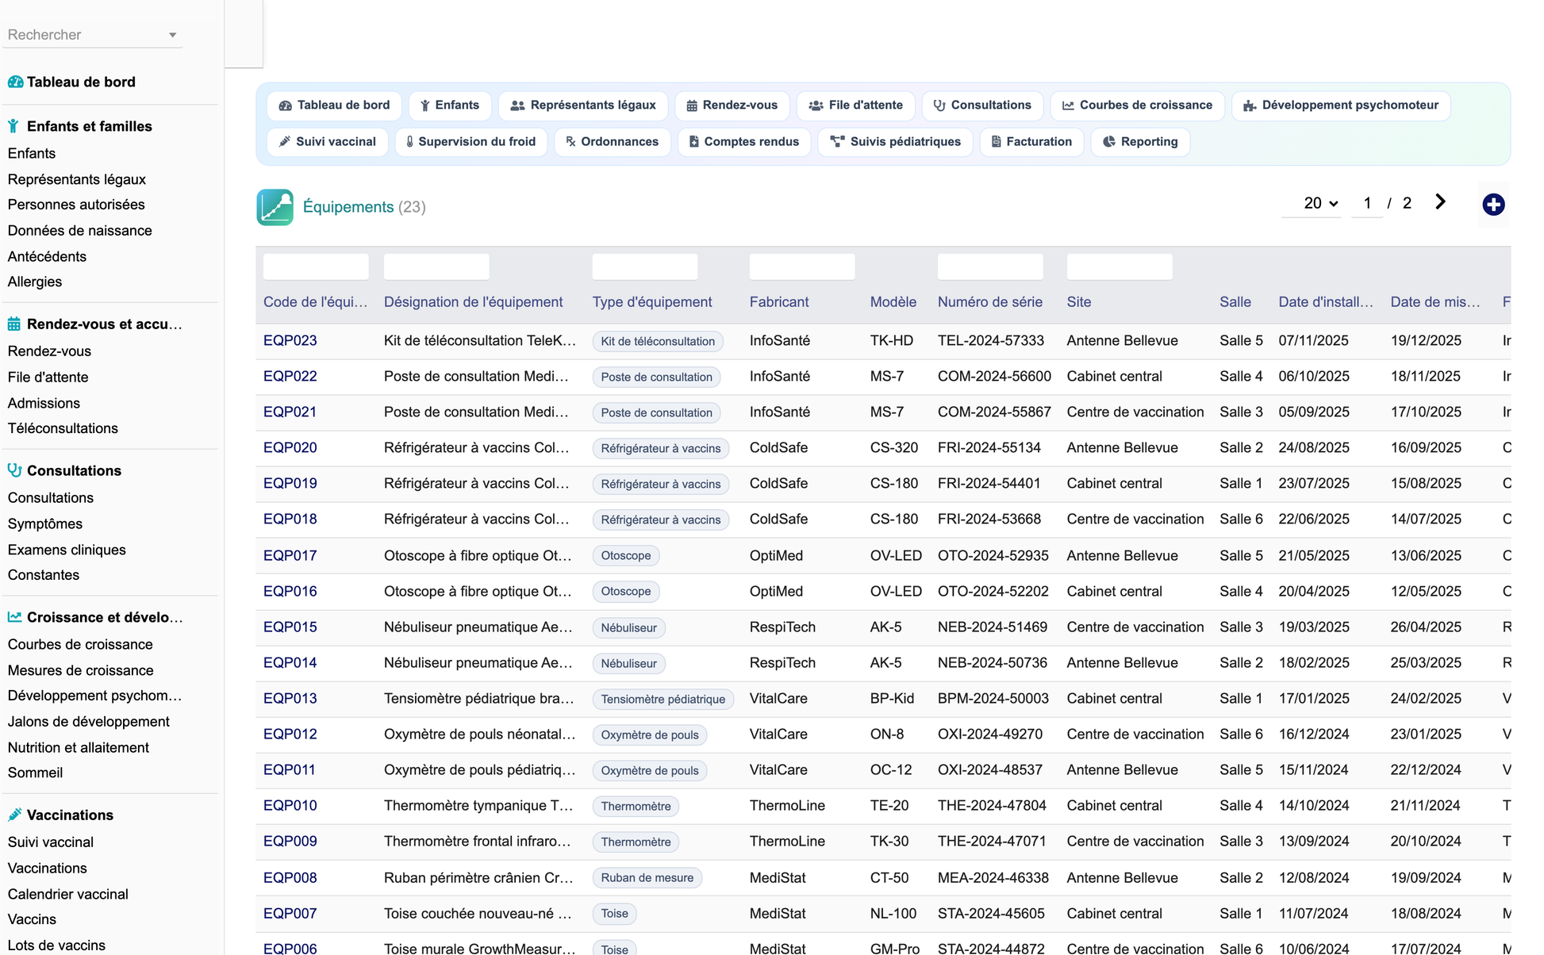Sort by Modèle column header

pyautogui.click(x=893, y=302)
